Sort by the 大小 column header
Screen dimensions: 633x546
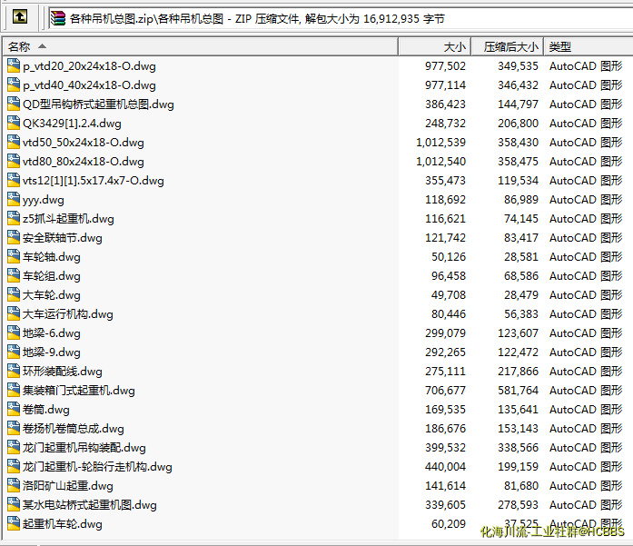point(435,47)
